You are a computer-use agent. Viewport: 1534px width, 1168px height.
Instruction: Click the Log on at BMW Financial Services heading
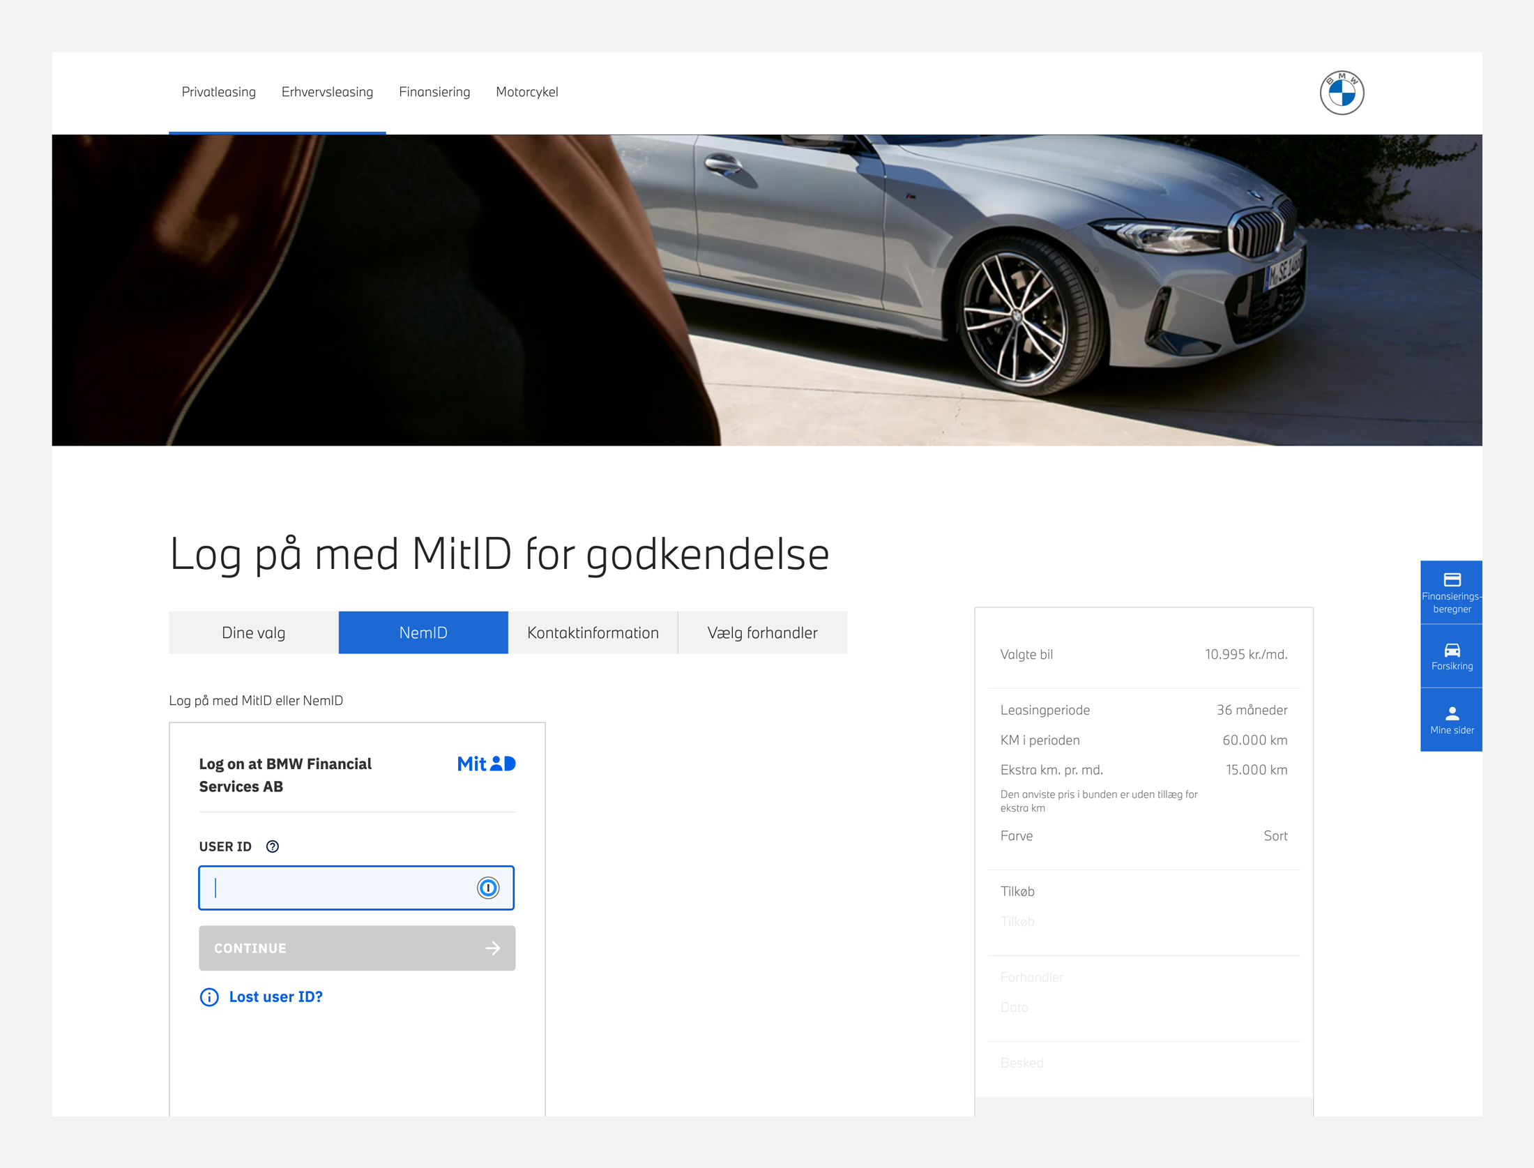285,775
